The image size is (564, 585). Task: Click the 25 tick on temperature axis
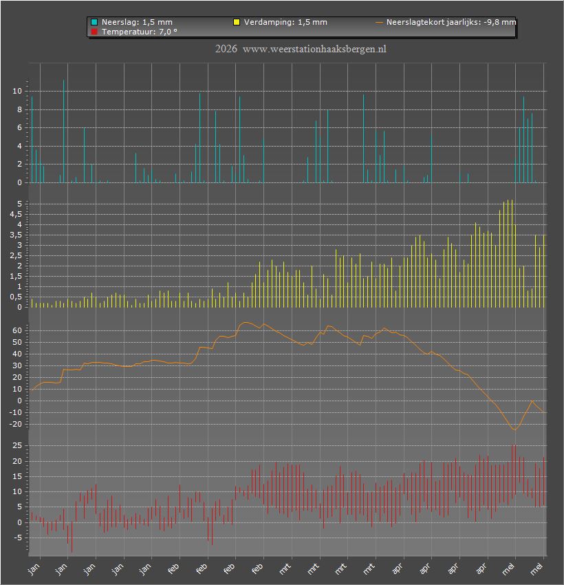[17, 445]
